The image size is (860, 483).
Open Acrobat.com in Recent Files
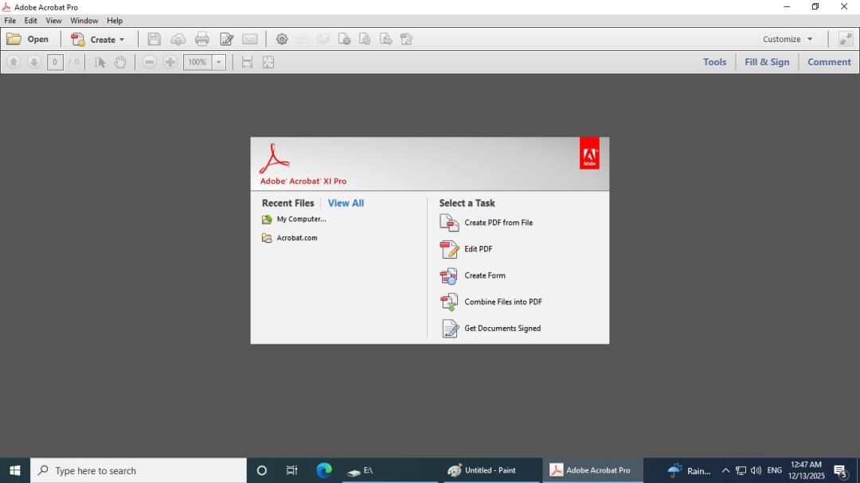click(x=290, y=238)
